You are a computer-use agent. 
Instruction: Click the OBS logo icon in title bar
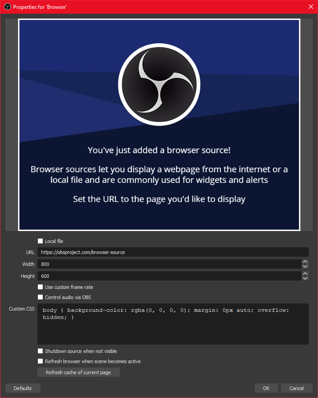coord(7,7)
